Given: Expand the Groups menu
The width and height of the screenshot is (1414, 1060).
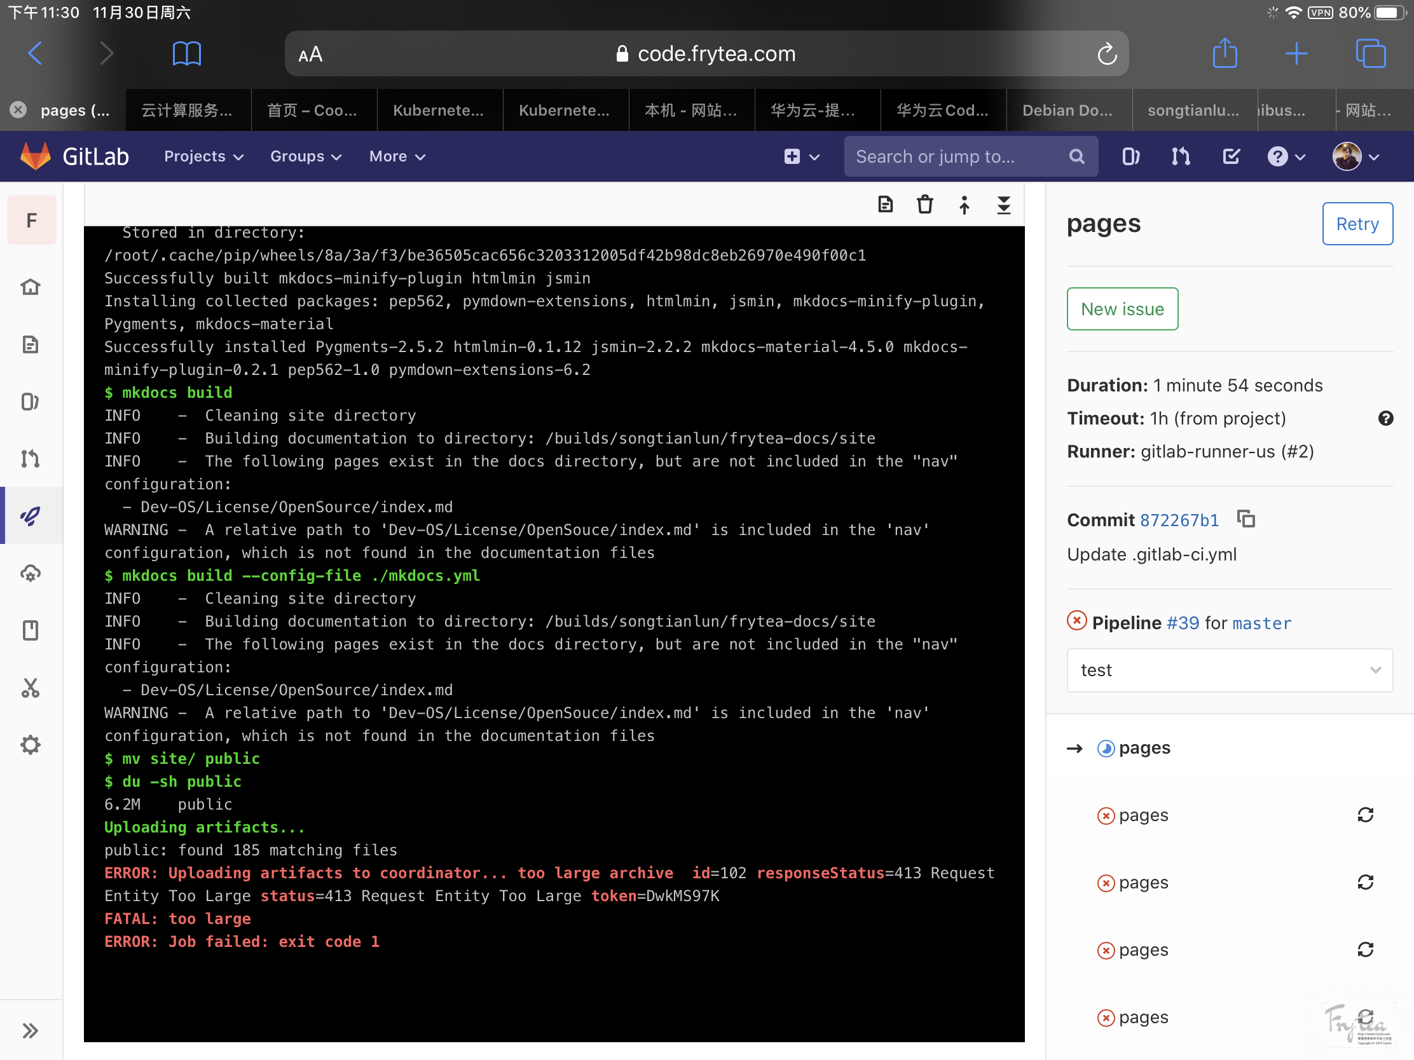Looking at the screenshot, I should tap(306, 156).
